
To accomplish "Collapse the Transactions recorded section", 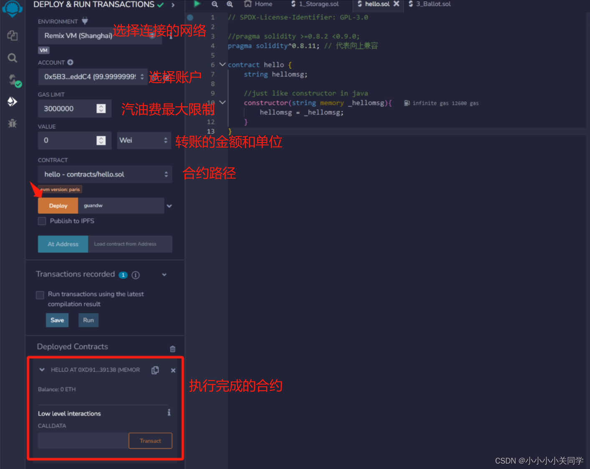I will 164,275.
